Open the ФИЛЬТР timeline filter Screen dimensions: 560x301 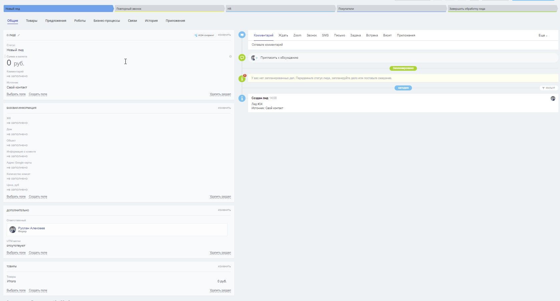pyautogui.click(x=549, y=88)
